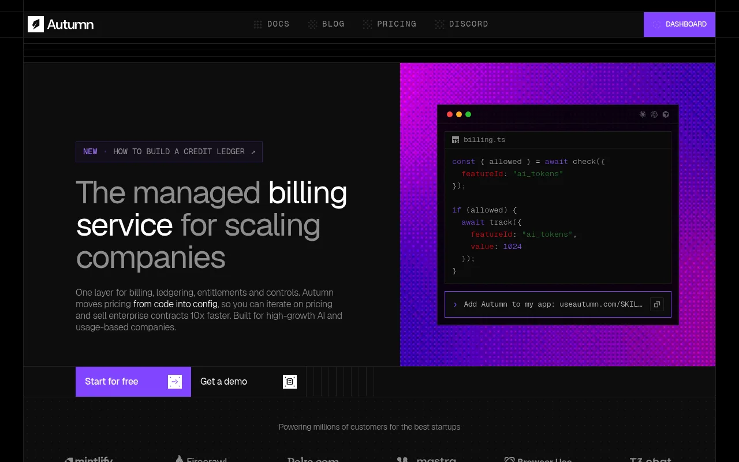Open the DOCS page from the navbar
The width and height of the screenshot is (739, 462).
point(271,24)
